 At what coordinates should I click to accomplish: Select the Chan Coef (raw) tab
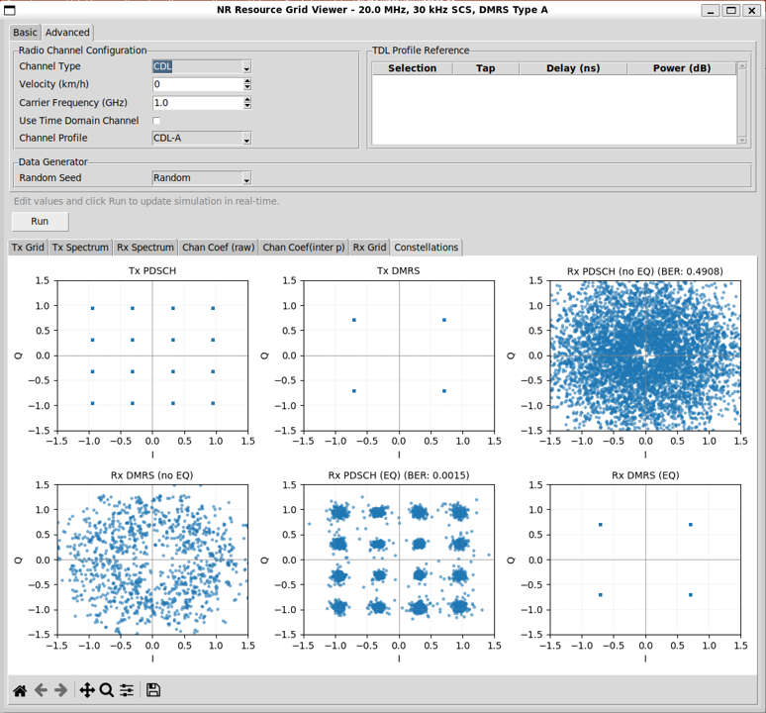coord(218,248)
